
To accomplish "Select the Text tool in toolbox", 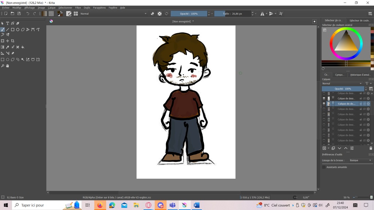I will pos(7,23).
